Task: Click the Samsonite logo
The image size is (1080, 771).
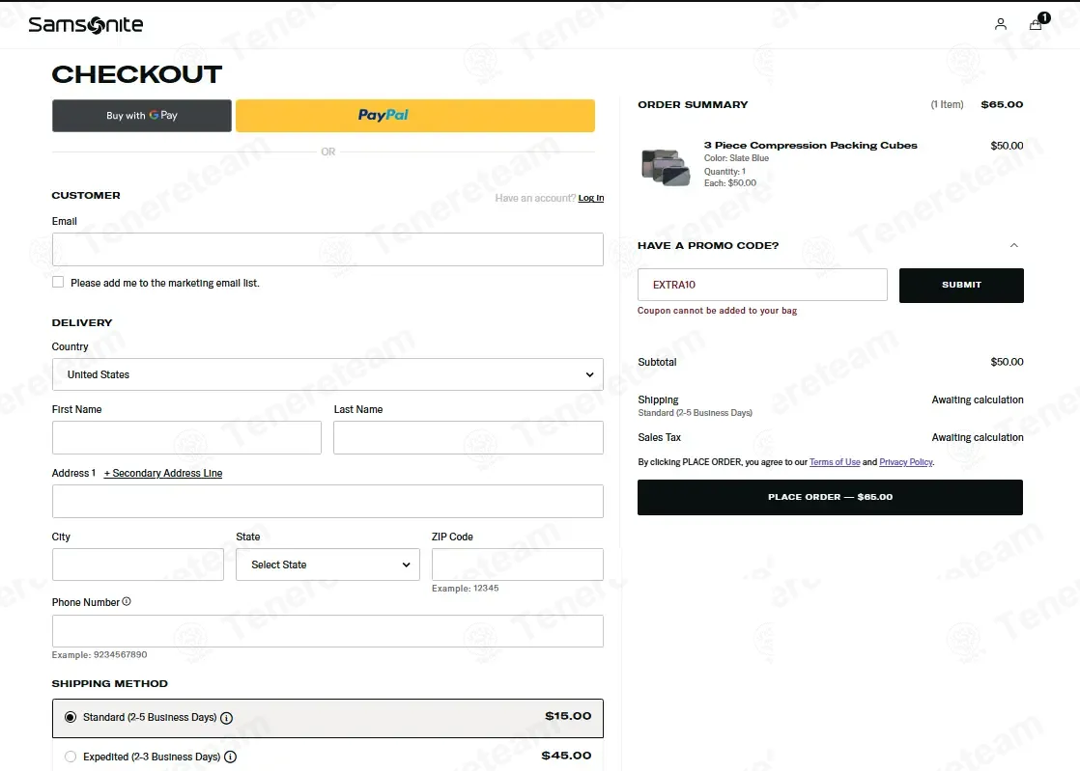Action: tap(86, 25)
